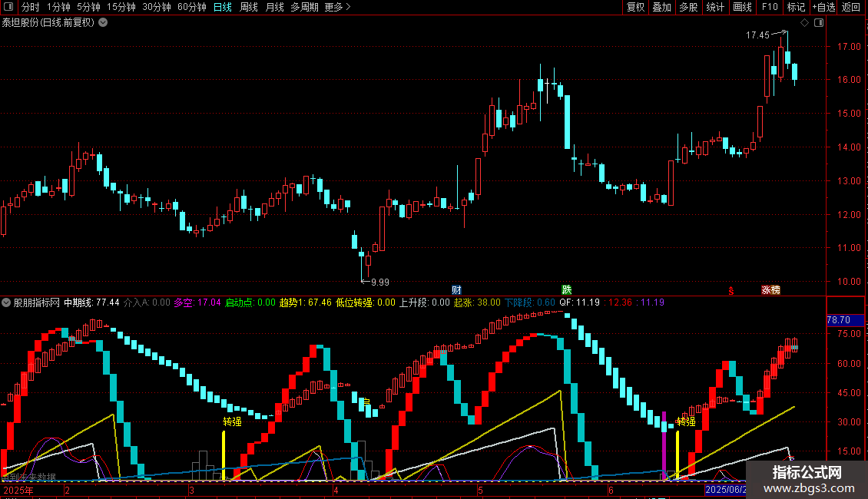Click the 2025/06 date label on timeline

(725, 490)
